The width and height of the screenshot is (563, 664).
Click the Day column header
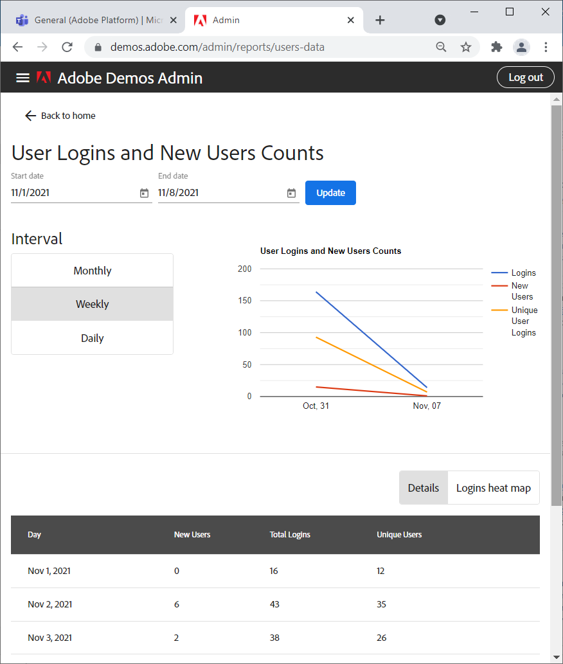34,534
